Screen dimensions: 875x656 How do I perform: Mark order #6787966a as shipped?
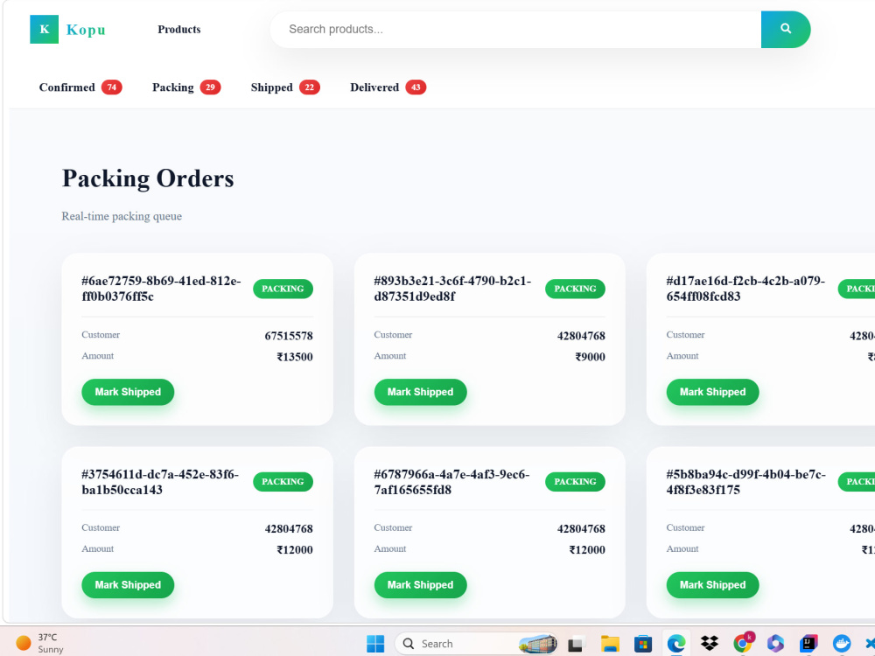click(420, 585)
